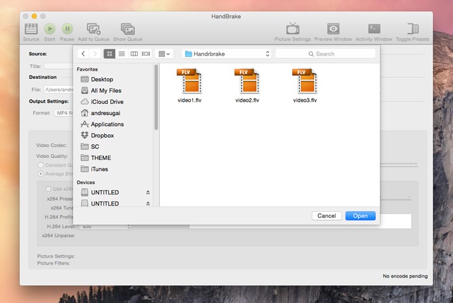Image resolution: width=453 pixels, height=303 pixels.
Task: Click the destination File path field
Action: click(x=59, y=90)
